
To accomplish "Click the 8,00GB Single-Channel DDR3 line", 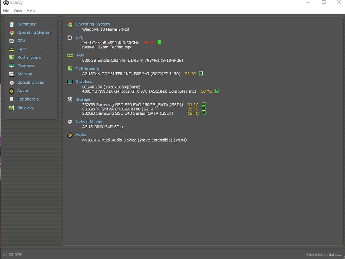I will click(x=133, y=60).
